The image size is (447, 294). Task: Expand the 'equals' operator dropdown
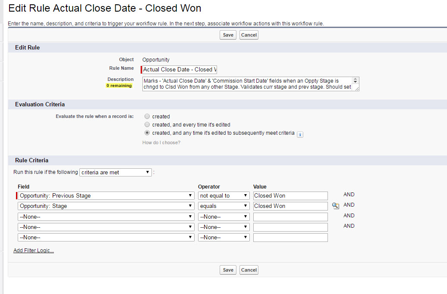point(223,206)
